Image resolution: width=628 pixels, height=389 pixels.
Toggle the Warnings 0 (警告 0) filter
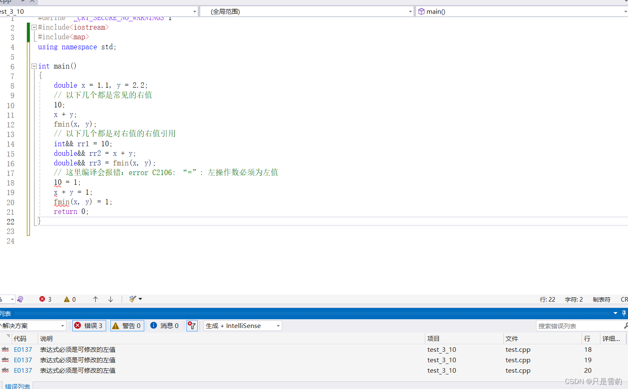tap(127, 325)
